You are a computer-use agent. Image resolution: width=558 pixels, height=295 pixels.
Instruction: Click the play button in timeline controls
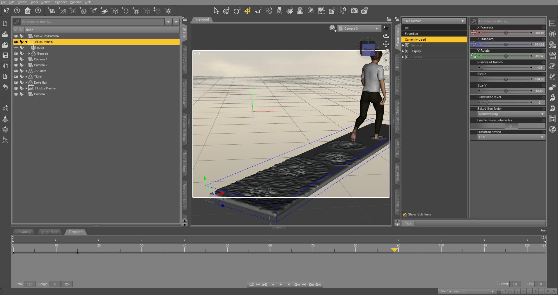(x=281, y=285)
